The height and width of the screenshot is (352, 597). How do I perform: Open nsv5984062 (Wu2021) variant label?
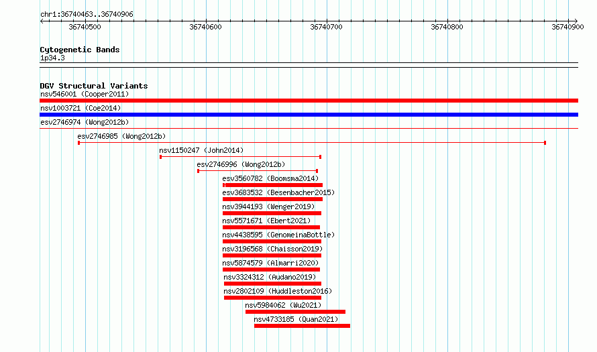[283, 305]
